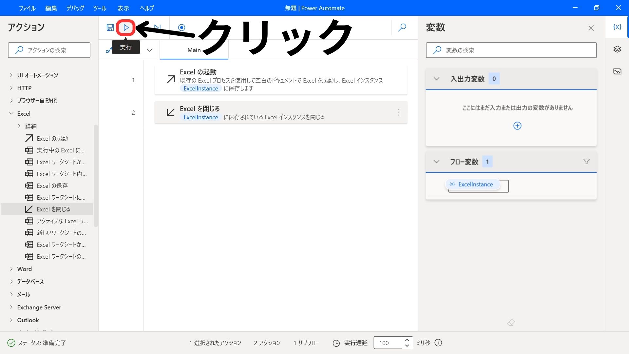Select step 1 Excel の起動 in flow
The width and height of the screenshot is (629, 354).
coord(281,80)
